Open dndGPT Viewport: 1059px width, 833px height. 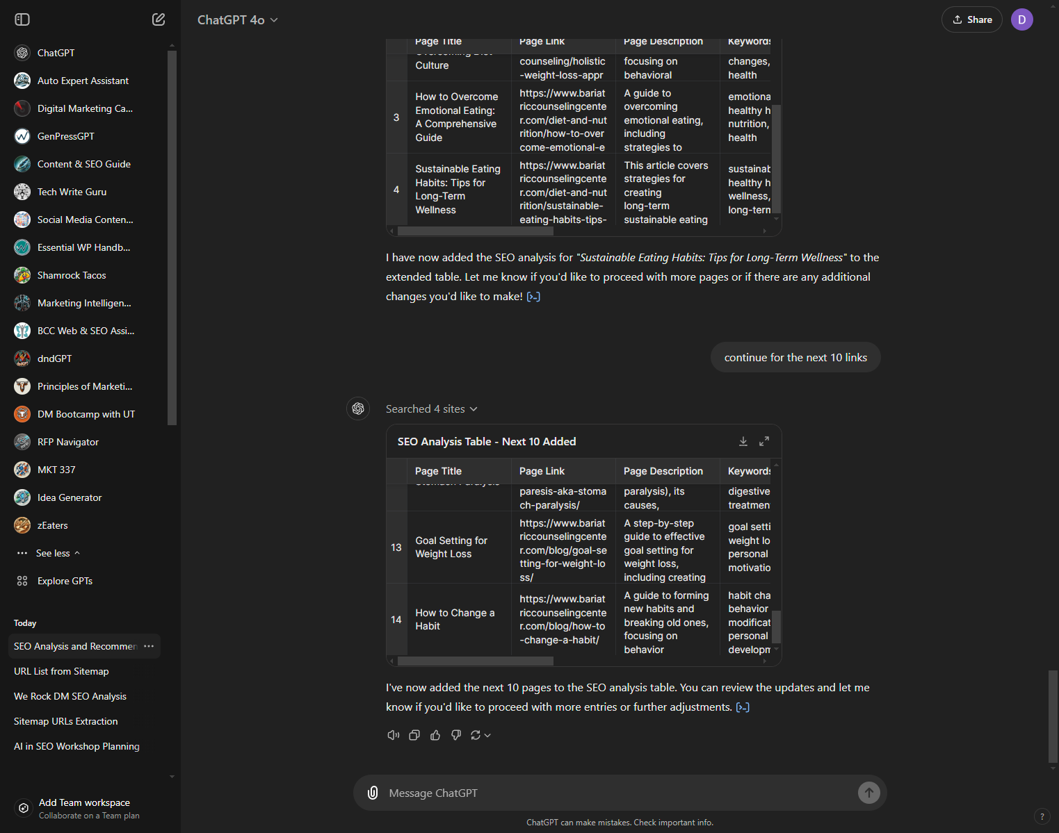(87, 358)
